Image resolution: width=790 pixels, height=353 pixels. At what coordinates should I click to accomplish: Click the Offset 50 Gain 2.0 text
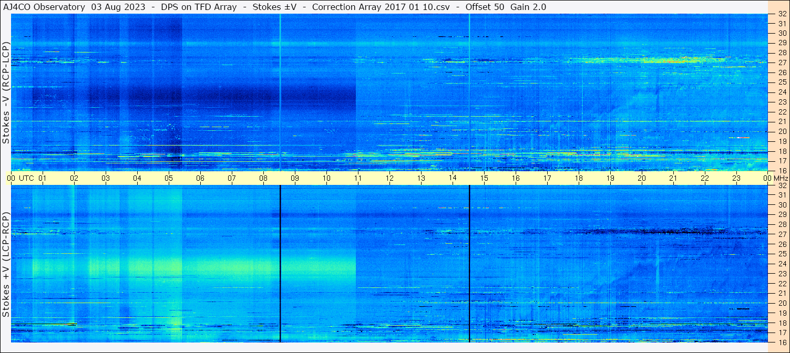tap(506, 7)
